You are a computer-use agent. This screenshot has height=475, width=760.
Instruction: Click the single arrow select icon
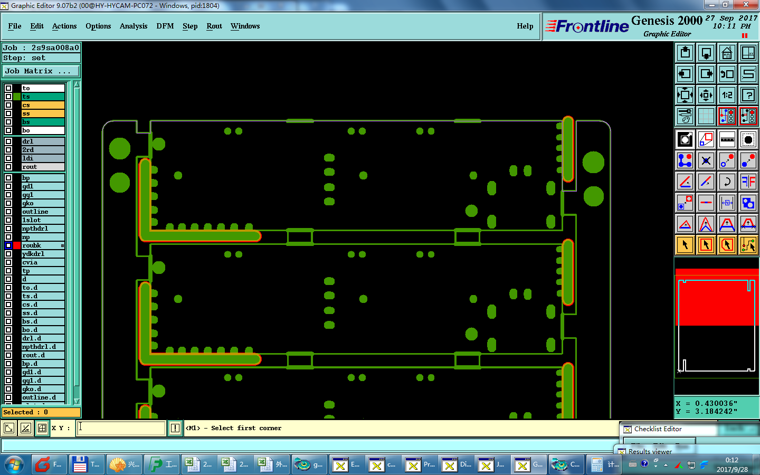[685, 245]
